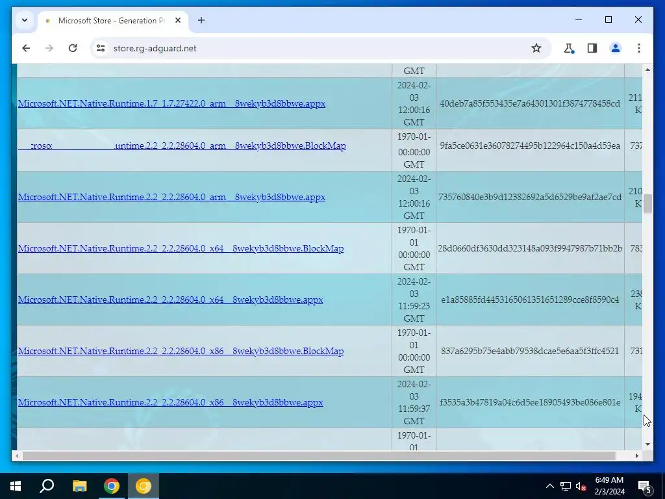This screenshot has height=499, width=665.
Task: Switch to Google Chrome in taskbar
Action: point(112,486)
